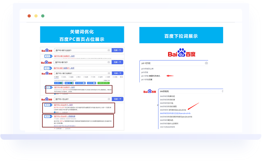Click rank badge under '国产PD1哪个好?' search
The image size is (262, 162).
point(48,68)
